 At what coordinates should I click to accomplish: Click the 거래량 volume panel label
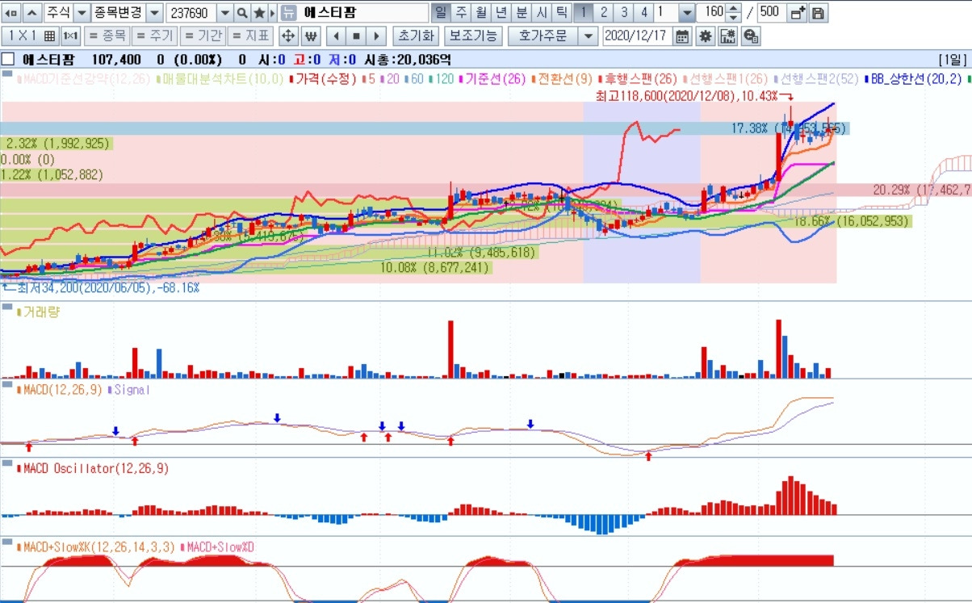(41, 311)
